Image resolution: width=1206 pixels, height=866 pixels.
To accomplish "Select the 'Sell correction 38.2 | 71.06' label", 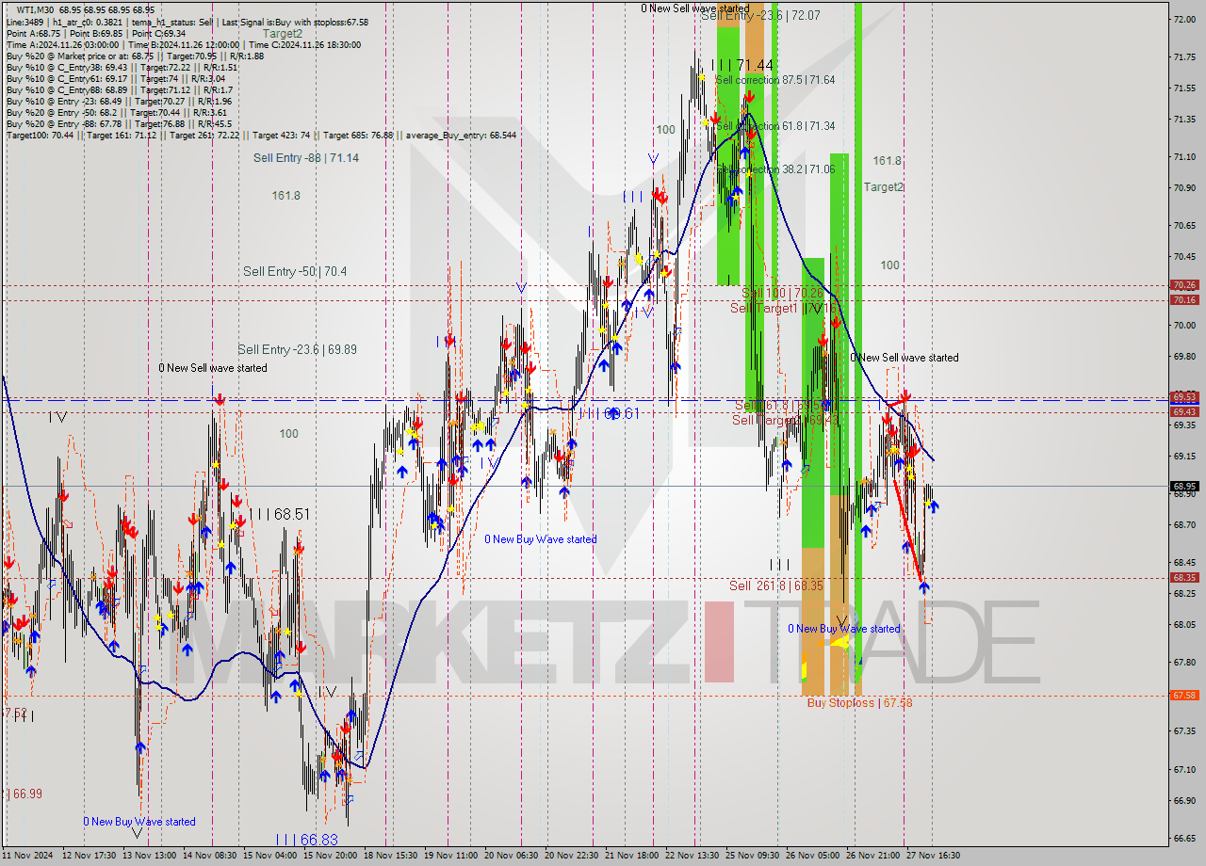I will coord(775,169).
